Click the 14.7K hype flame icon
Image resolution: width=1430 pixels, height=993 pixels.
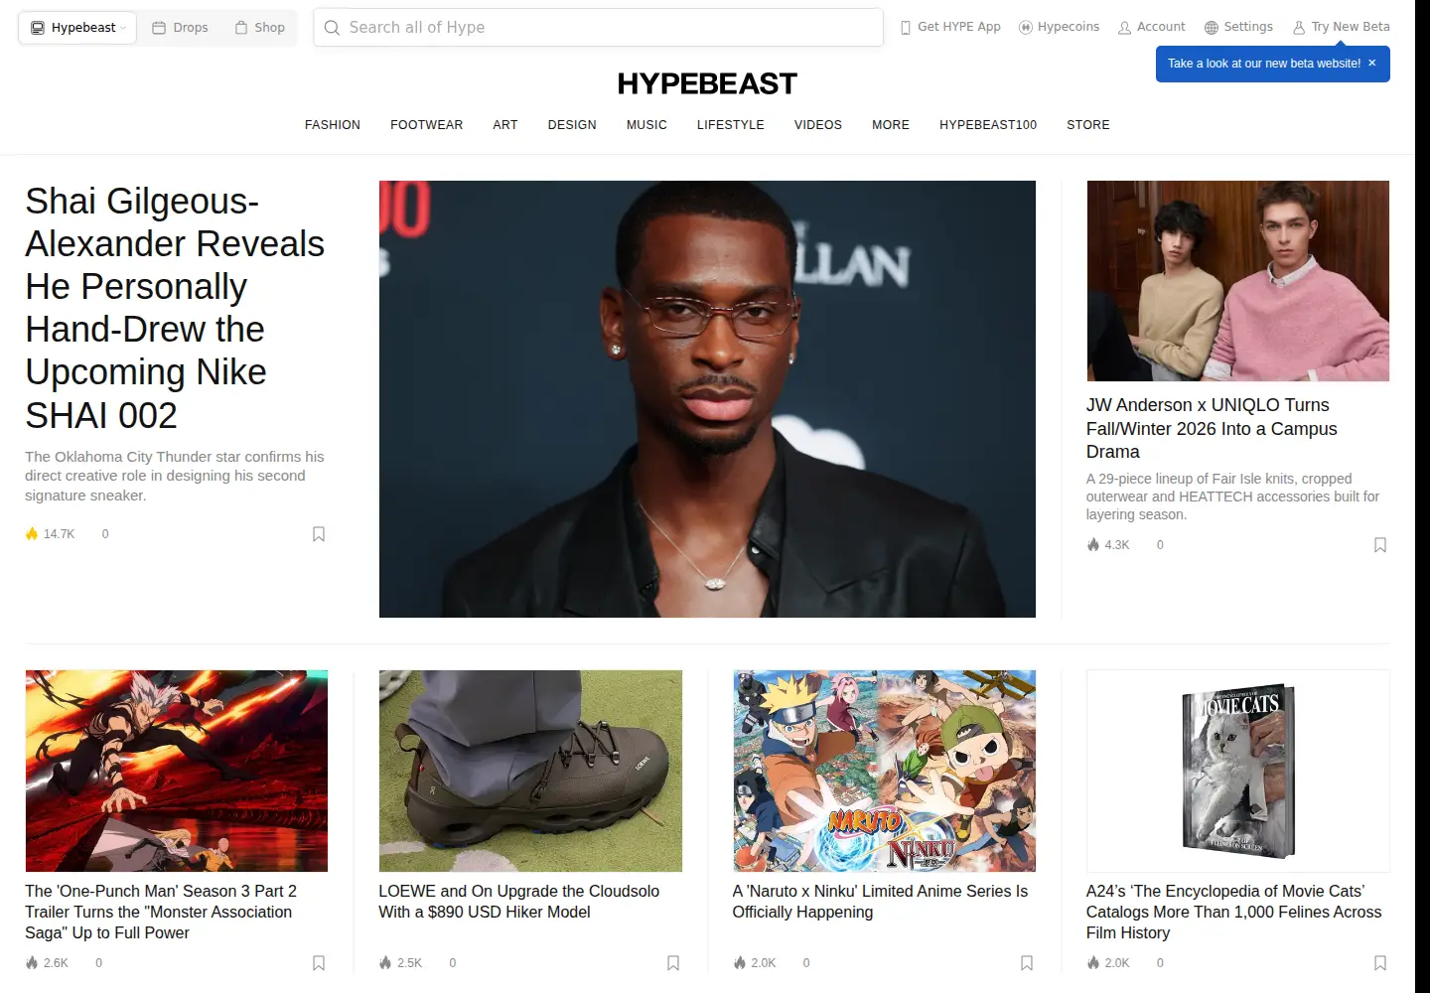click(32, 534)
